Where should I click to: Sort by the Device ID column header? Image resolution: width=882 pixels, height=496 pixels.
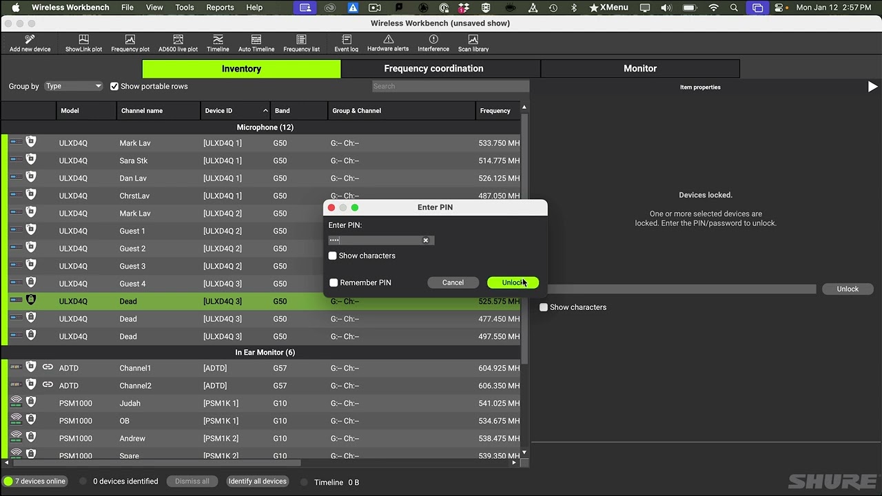[236, 110]
